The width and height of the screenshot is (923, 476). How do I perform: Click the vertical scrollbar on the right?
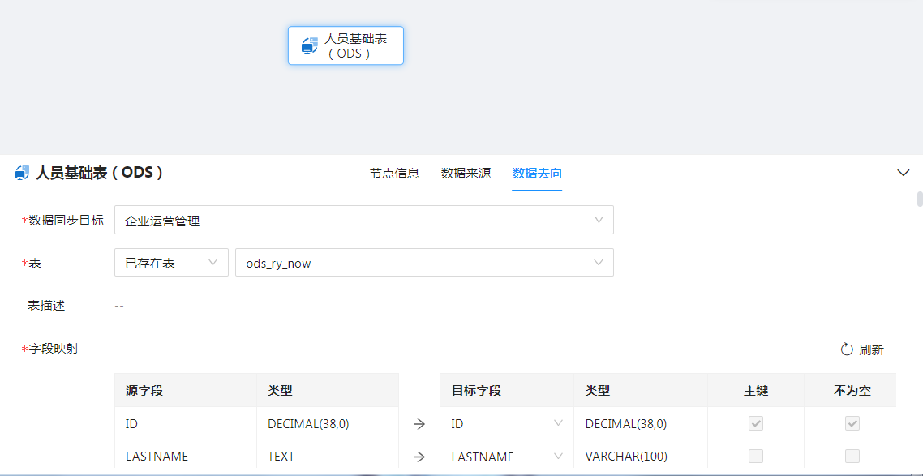919,199
